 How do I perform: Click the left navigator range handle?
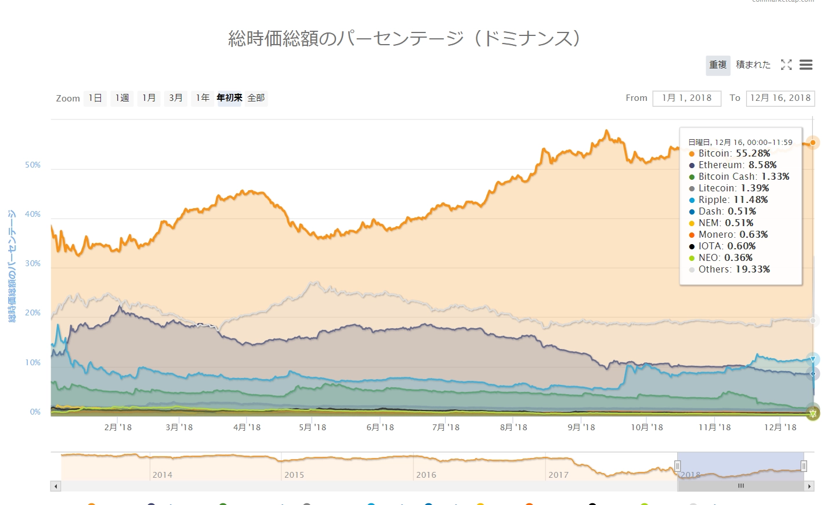[677, 466]
